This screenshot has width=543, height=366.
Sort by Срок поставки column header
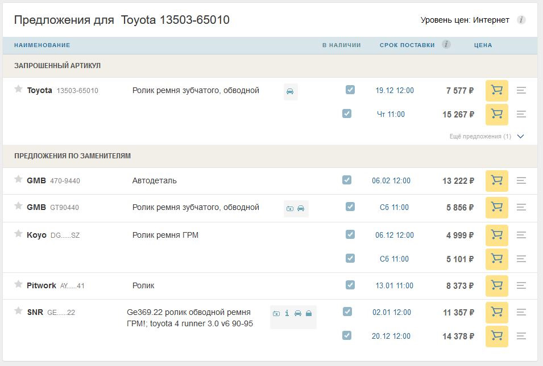click(407, 45)
